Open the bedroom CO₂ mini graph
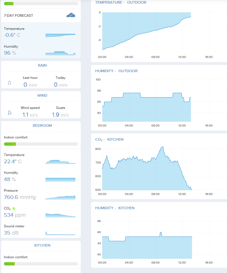Image resolution: width=227 pixels, height=273 pixels. (x=60, y=215)
